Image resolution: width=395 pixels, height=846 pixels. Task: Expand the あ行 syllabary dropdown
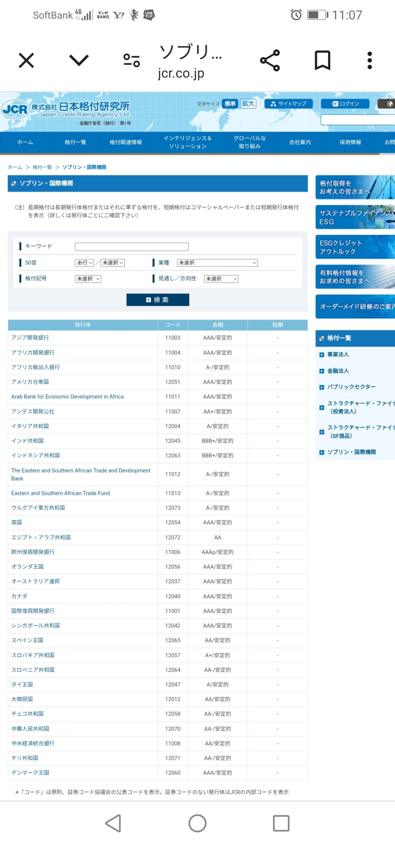coord(85,263)
